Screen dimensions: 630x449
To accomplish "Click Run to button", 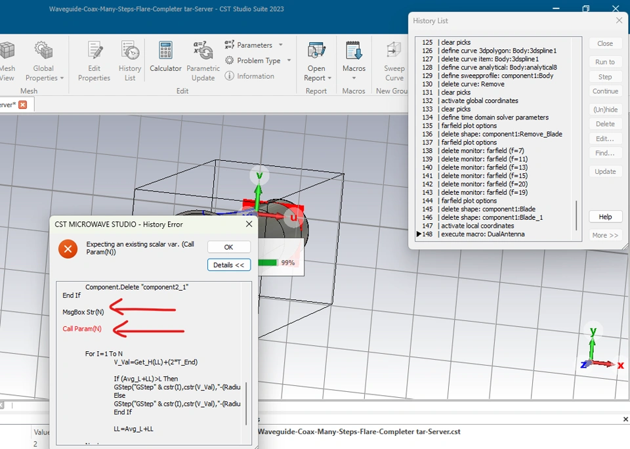I will [605, 62].
